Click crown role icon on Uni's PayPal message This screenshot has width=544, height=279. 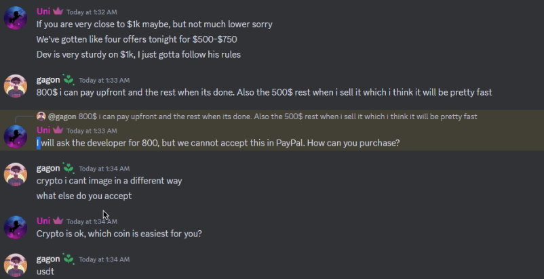[58, 130]
